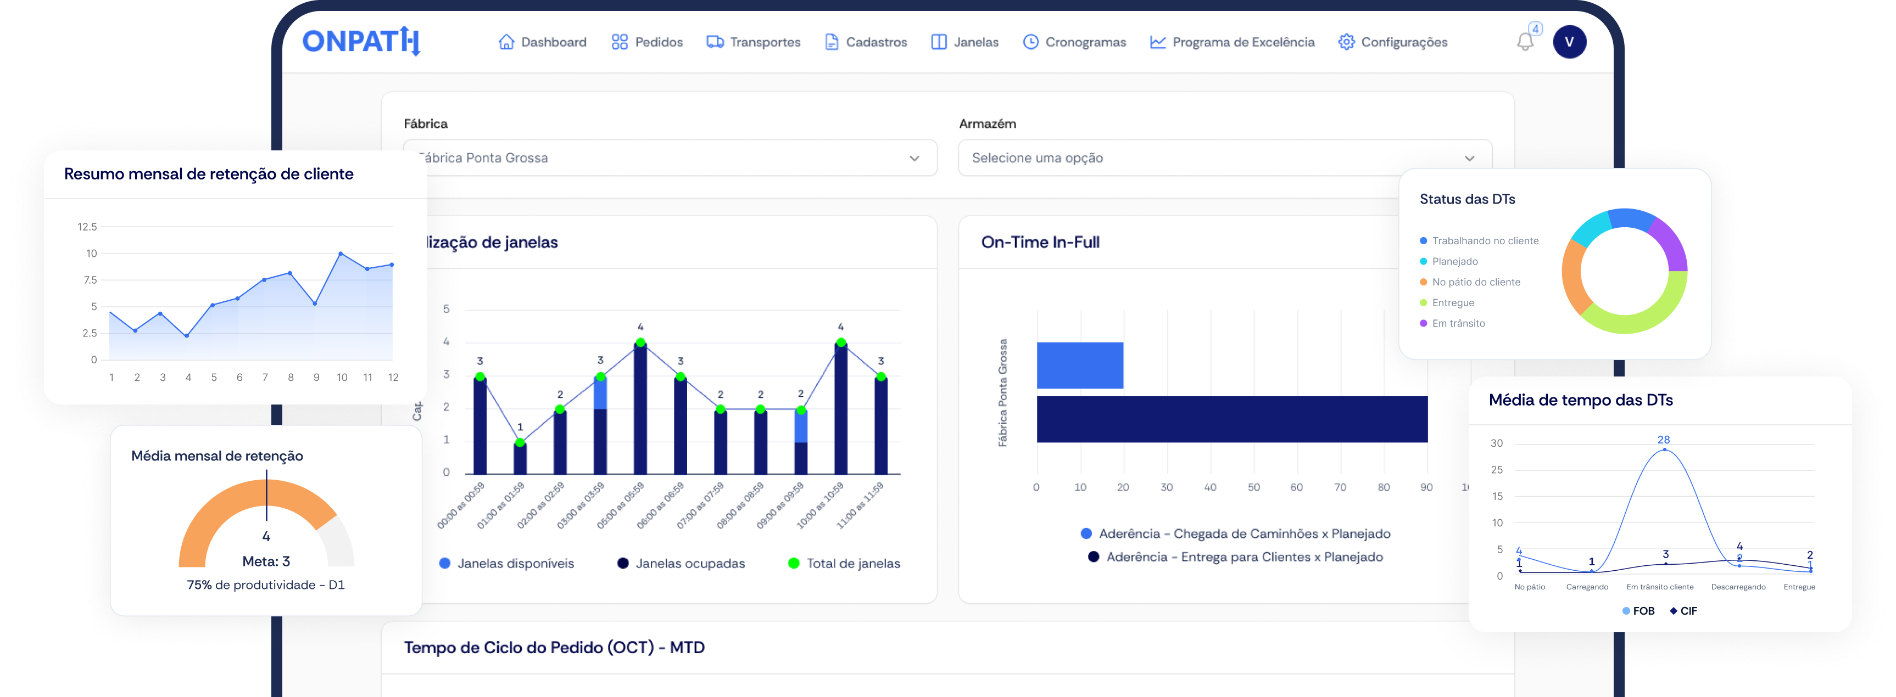The image size is (1896, 697).
Task: Click the dark blue On-Time bar
Action: pos(1231,419)
